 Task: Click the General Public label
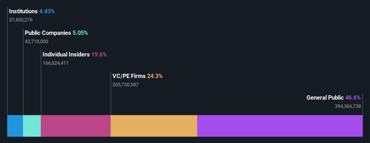pos(325,97)
